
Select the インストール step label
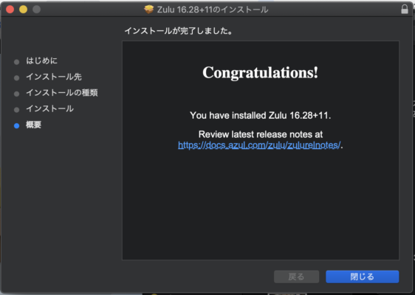click(x=49, y=108)
